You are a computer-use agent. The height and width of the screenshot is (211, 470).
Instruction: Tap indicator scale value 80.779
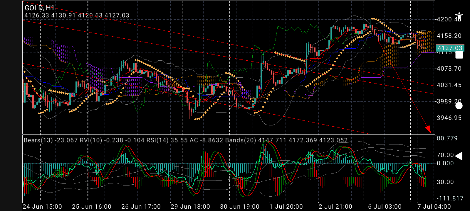pos(447,138)
